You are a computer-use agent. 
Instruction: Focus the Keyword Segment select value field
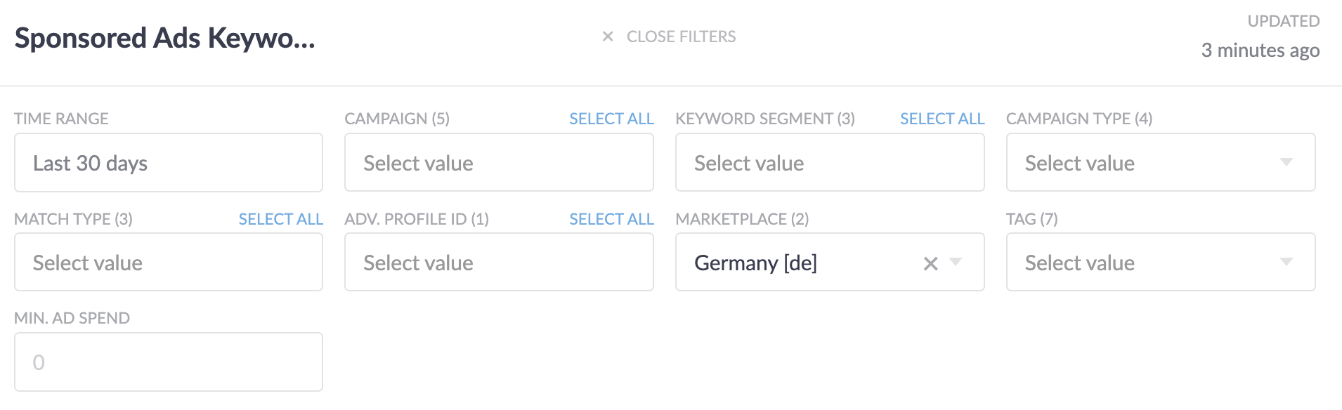tap(830, 163)
